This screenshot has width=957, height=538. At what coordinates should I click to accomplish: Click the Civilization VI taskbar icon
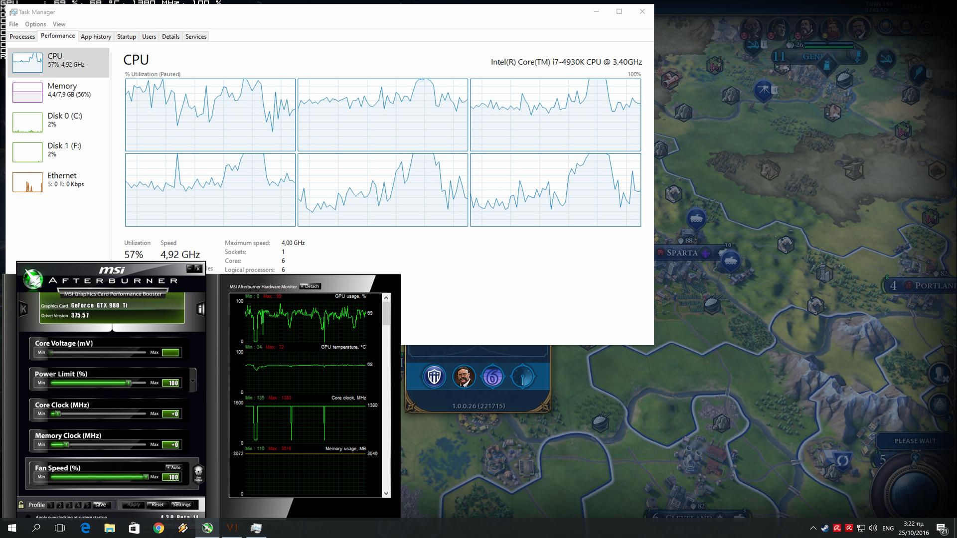click(232, 528)
